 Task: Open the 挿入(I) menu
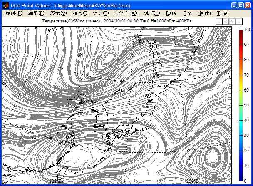coord(80,13)
